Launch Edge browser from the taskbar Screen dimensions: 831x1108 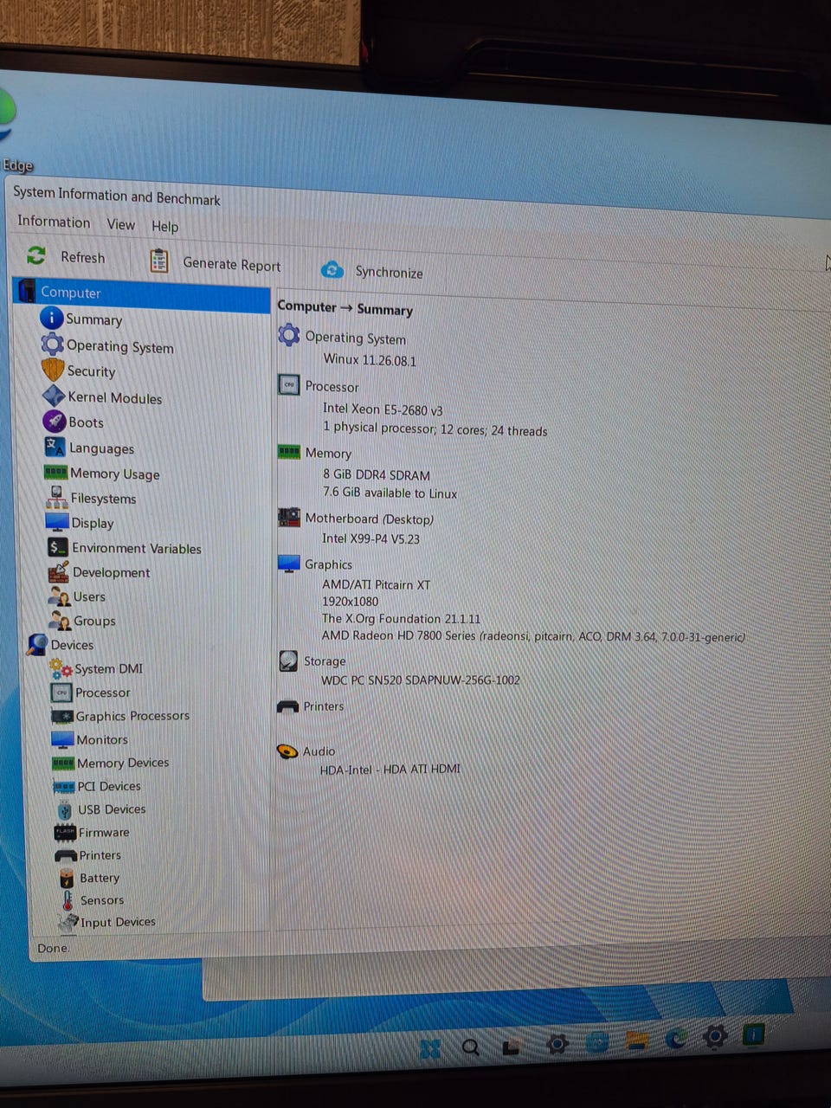pyautogui.click(x=675, y=1039)
